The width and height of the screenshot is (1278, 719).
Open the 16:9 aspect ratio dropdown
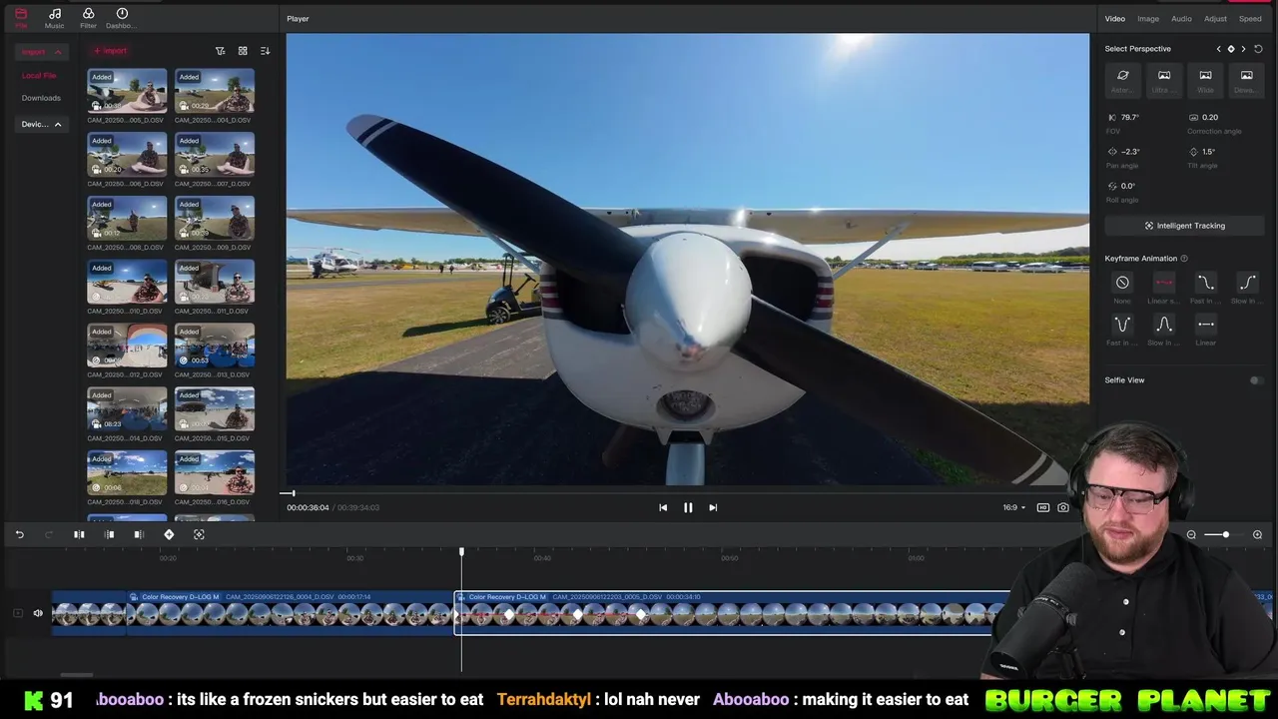coord(1013,507)
